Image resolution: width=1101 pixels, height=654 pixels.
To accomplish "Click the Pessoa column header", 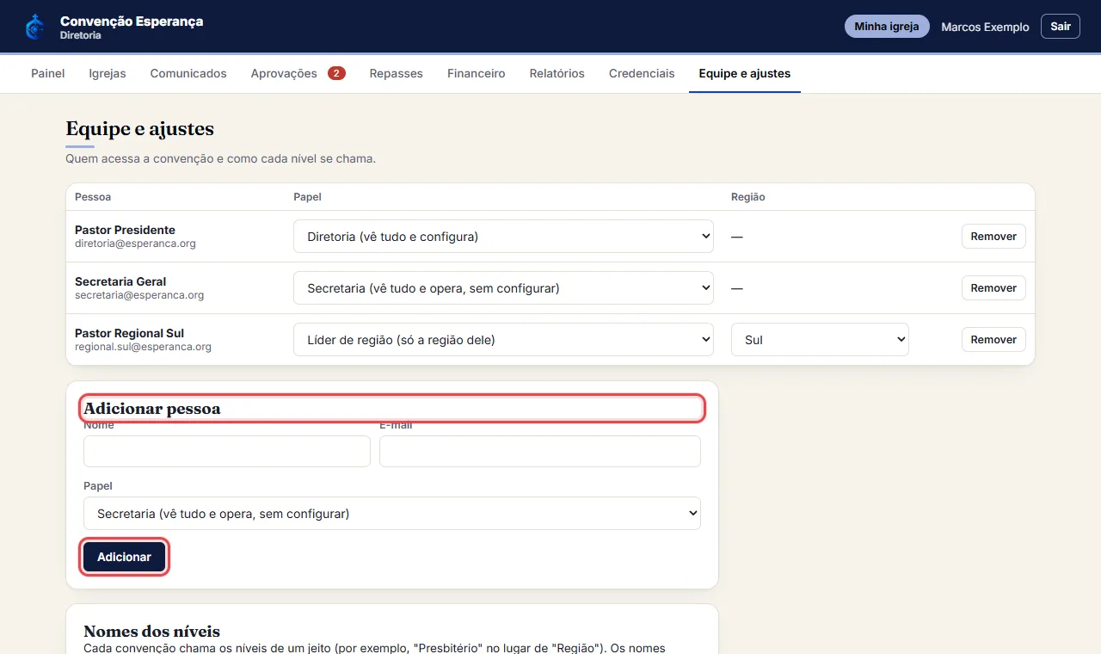I will [x=93, y=197].
